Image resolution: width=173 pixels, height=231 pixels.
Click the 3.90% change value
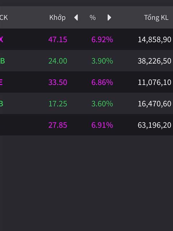tap(102, 61)
